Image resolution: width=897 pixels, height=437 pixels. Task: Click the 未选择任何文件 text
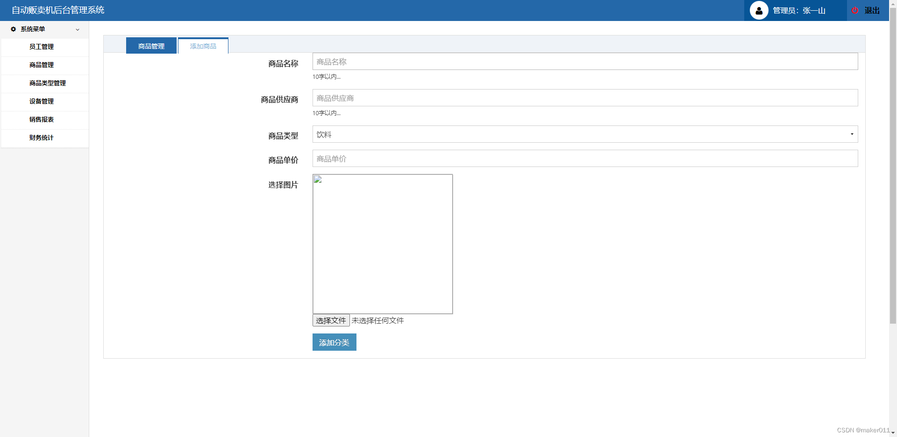coord(377,320)
